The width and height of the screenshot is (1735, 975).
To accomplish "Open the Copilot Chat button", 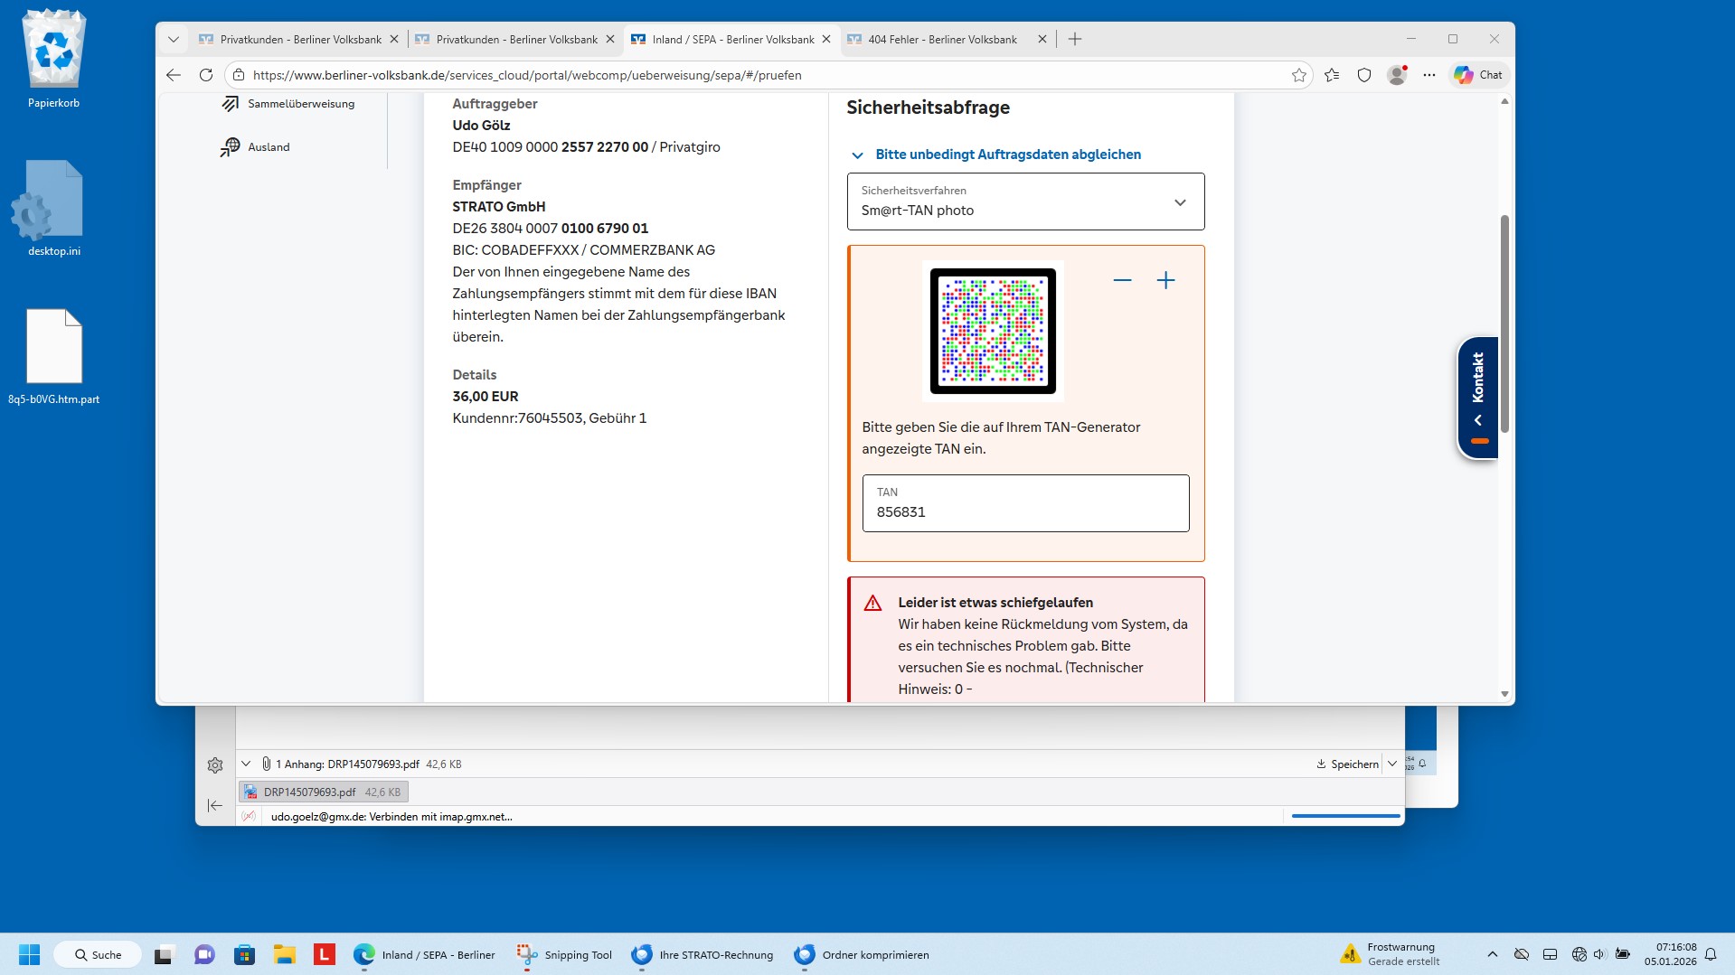I will [1477, 75].
